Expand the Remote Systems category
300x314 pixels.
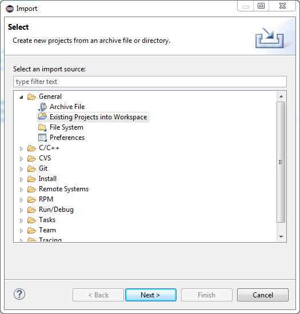21,190
